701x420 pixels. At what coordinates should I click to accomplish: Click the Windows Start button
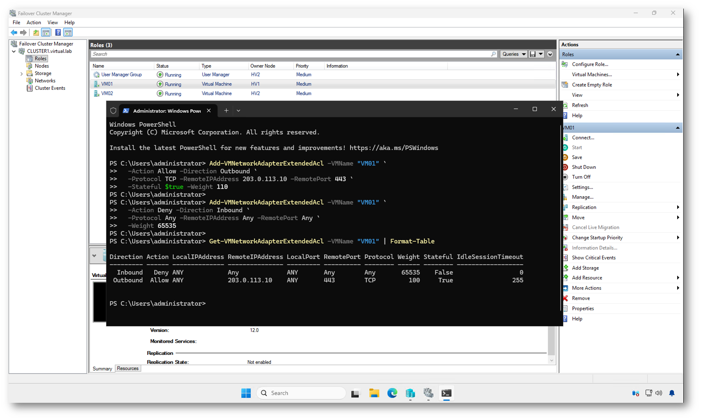pos(246,393)
